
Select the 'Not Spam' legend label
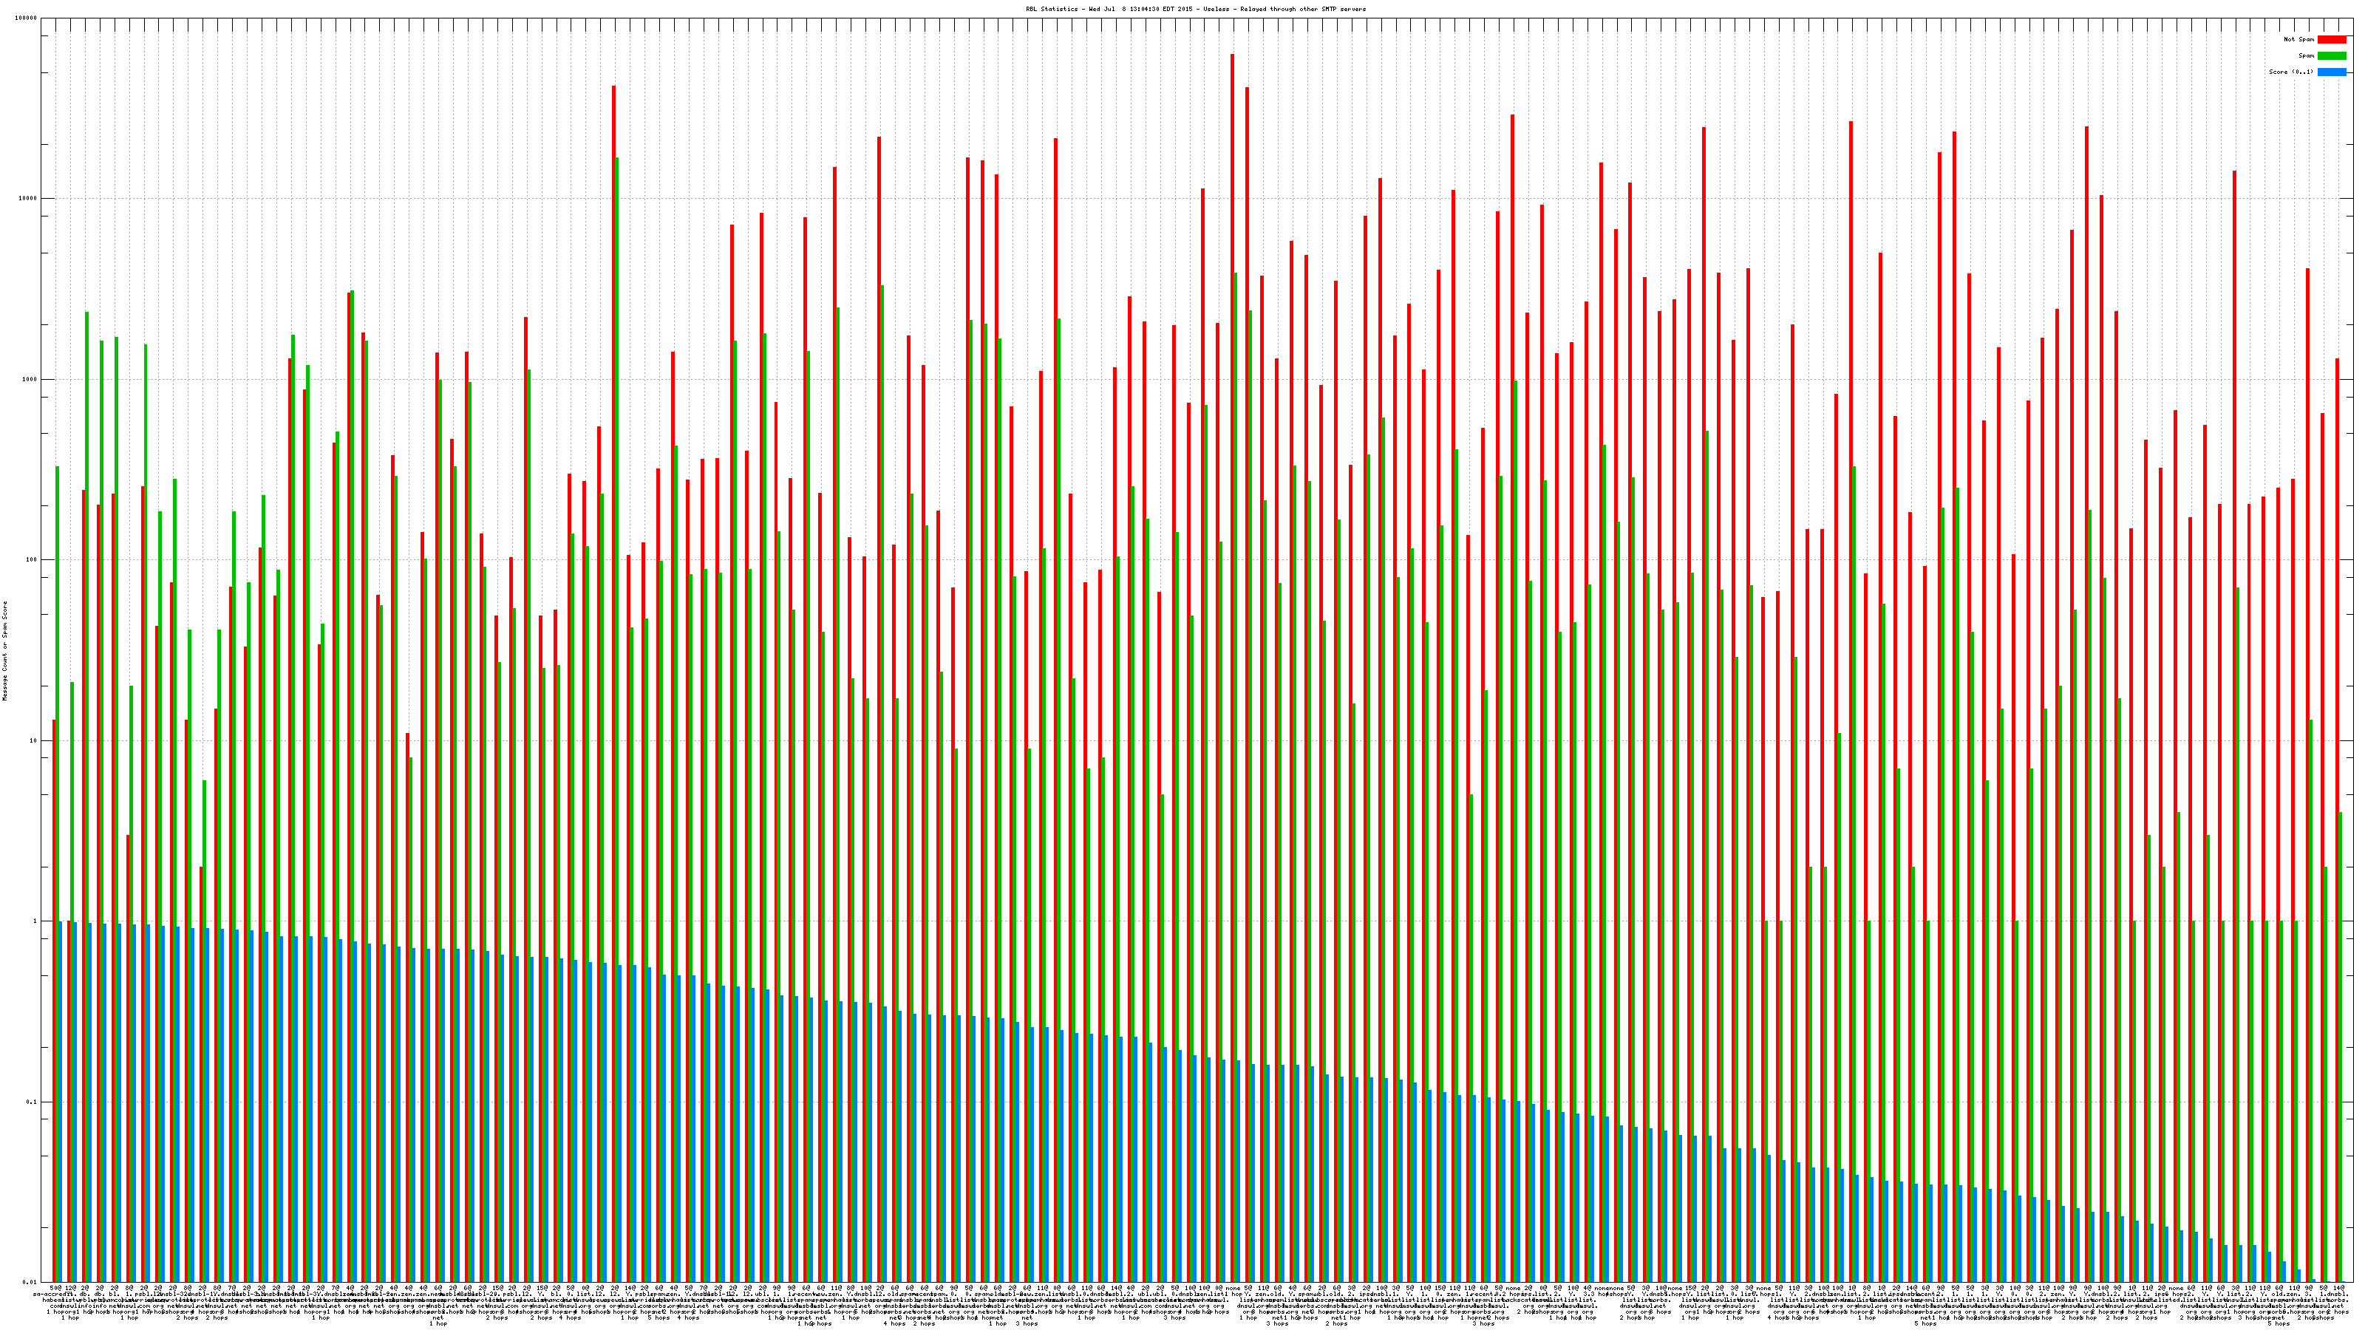click(x=2299, y=39)
